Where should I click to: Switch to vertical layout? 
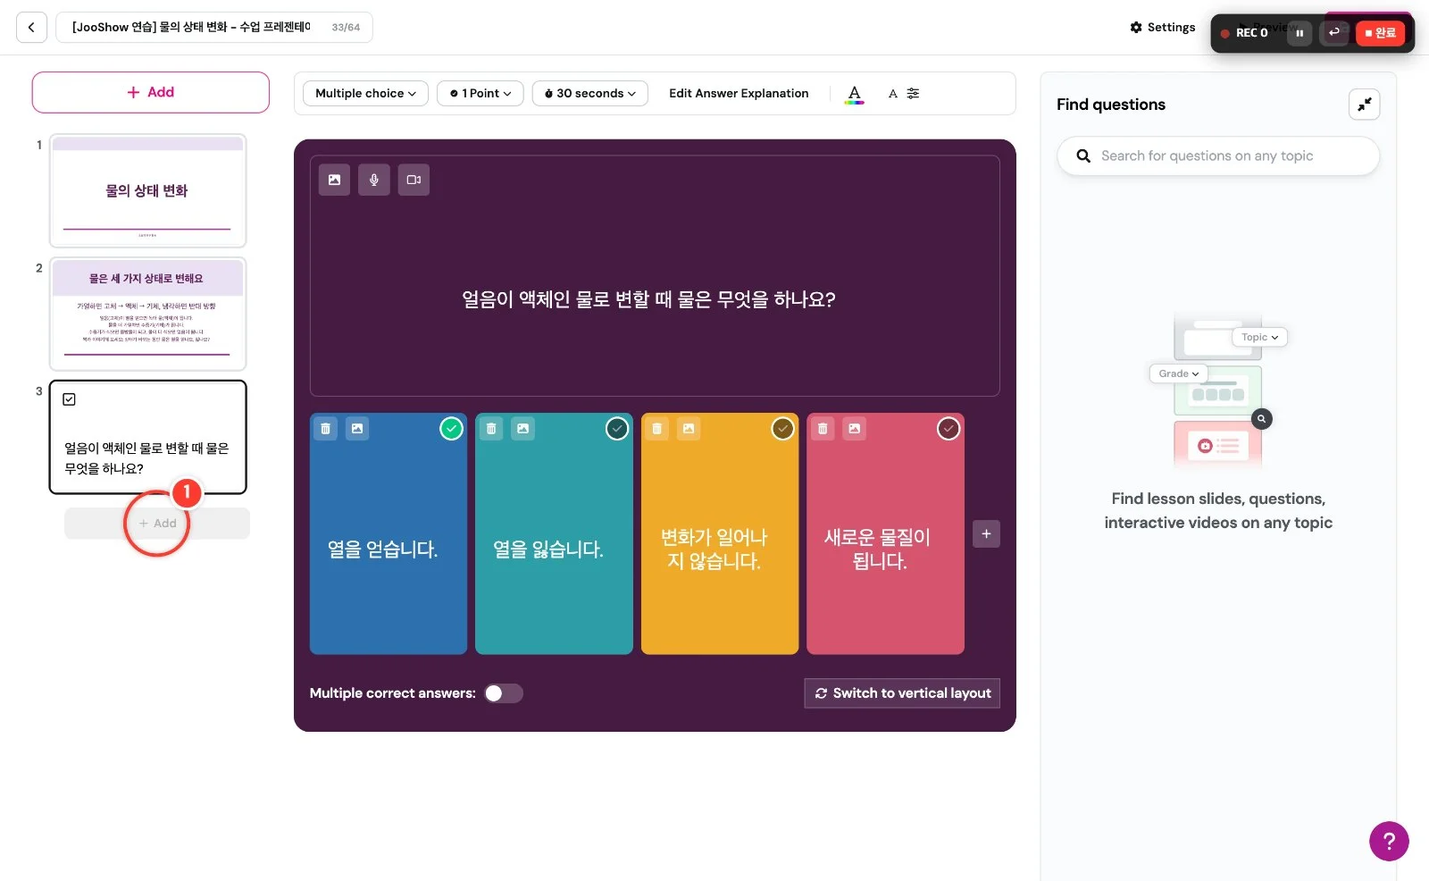click(x=902, y=693)
